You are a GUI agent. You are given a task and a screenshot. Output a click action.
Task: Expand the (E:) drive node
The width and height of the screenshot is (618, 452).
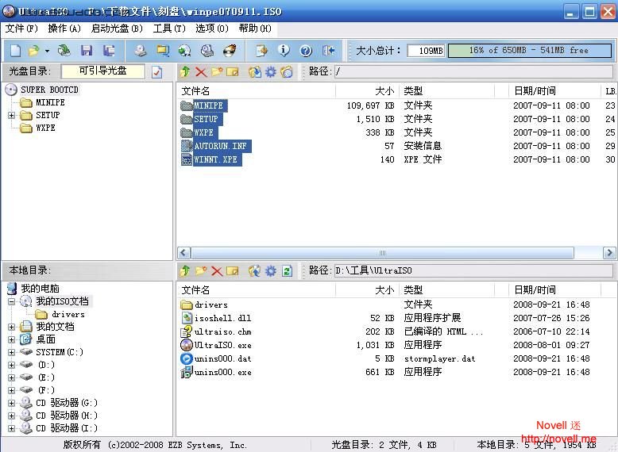click(11, 377)
